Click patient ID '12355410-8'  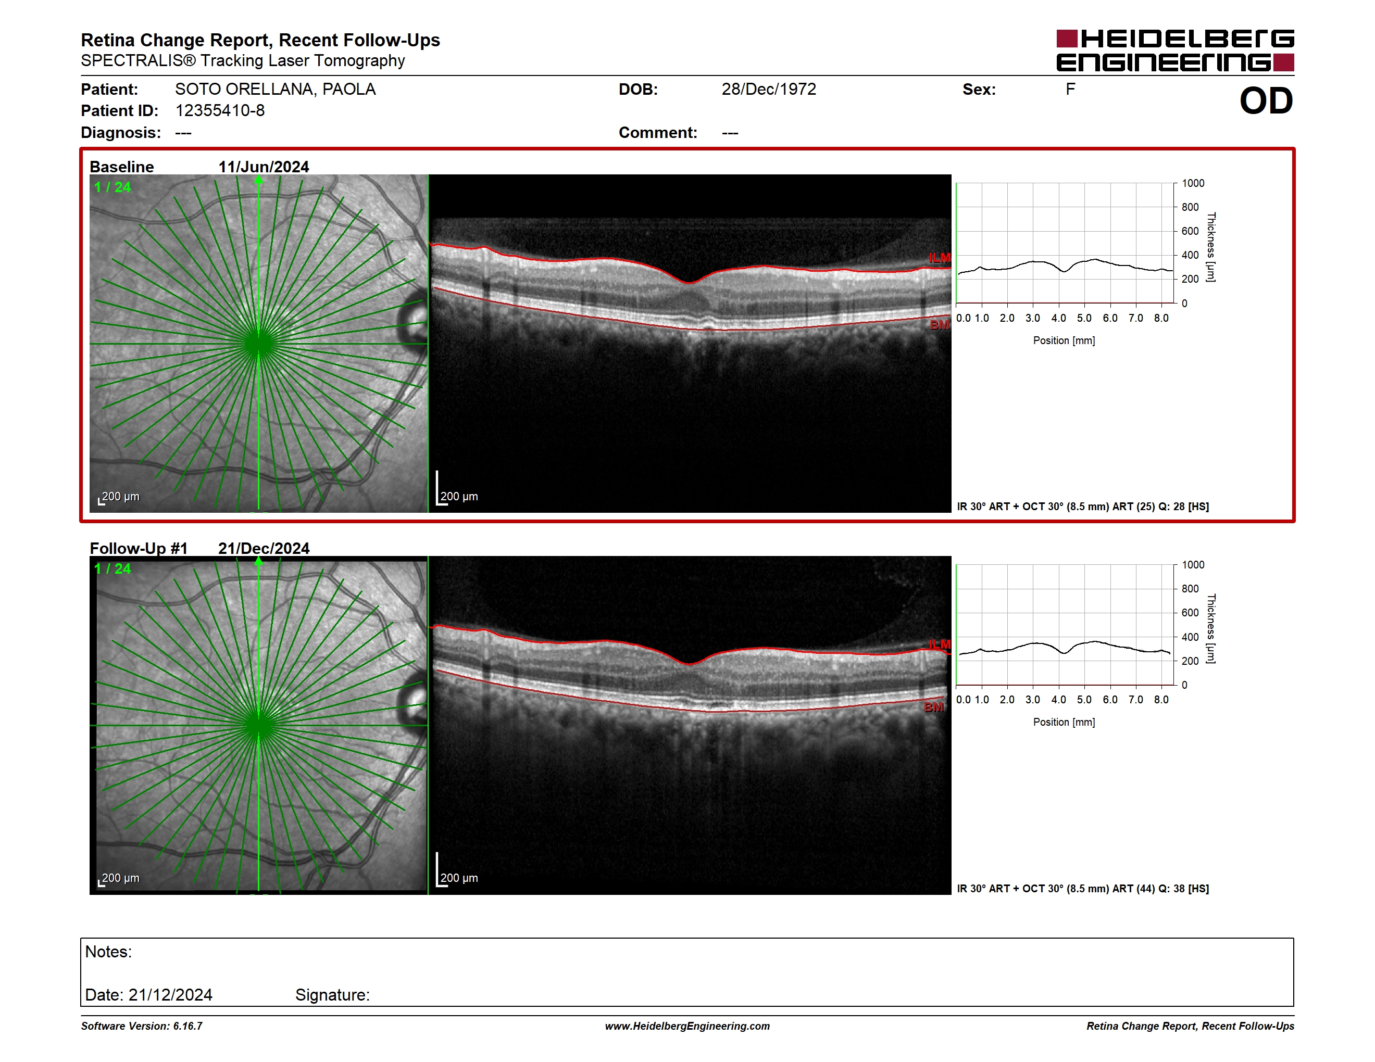(220, 111)
